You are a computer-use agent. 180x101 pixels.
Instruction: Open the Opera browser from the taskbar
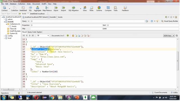tap(36, 98)
